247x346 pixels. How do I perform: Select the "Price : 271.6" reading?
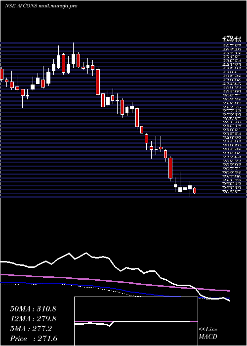tap(33, 339)
